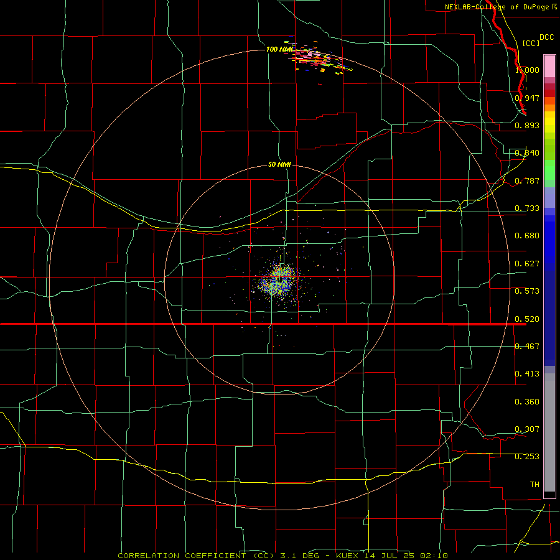Screen dimensions: 560x560
Task: Select the 0.893 scale value
Action: [x=527, y=125]
